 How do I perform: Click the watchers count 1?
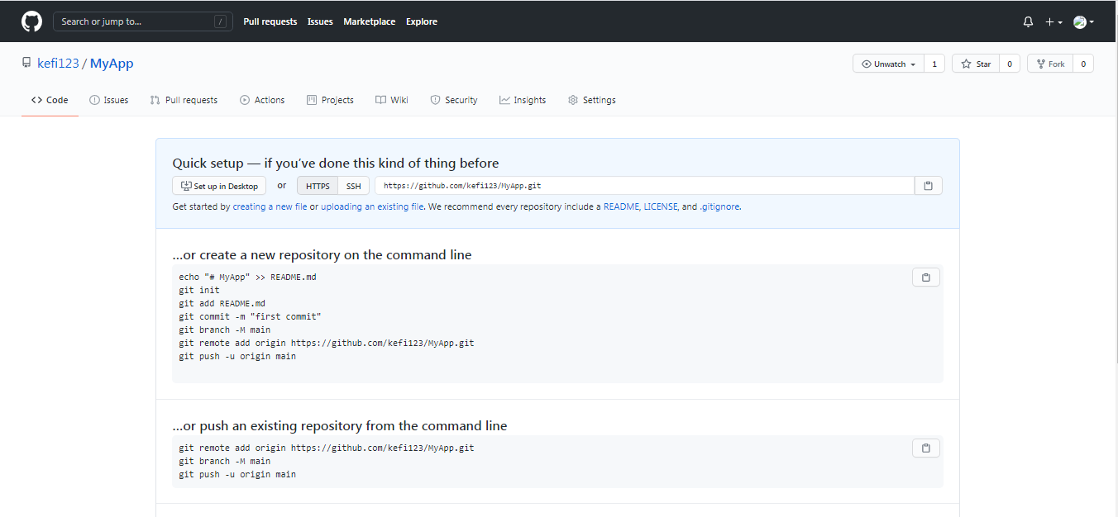tap(934, 64)
